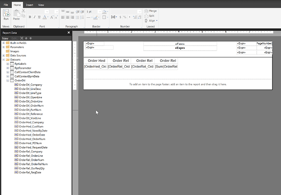This screenshot has width=281, height=195.
Task: Apply currency format
Action: coord(120,17)
